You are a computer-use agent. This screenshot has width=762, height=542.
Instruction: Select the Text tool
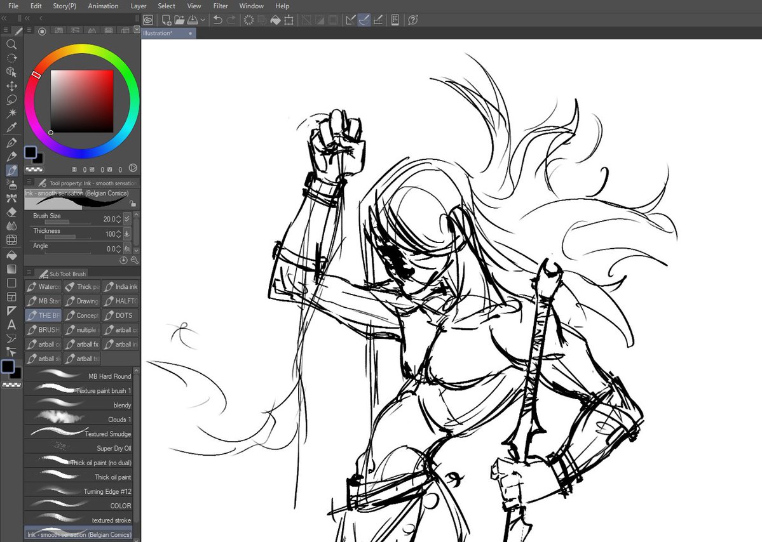pos(11,325)
